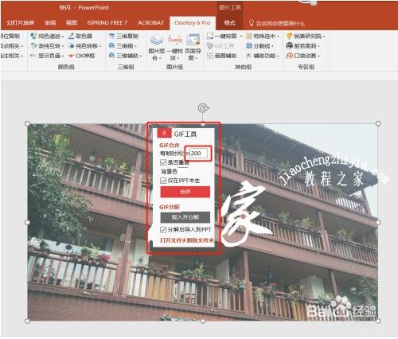Image resolution: width=398 pixels, height=339 pixels.
Task: Expand the 纯色递进 dropdown
Action: pos(63,37)
